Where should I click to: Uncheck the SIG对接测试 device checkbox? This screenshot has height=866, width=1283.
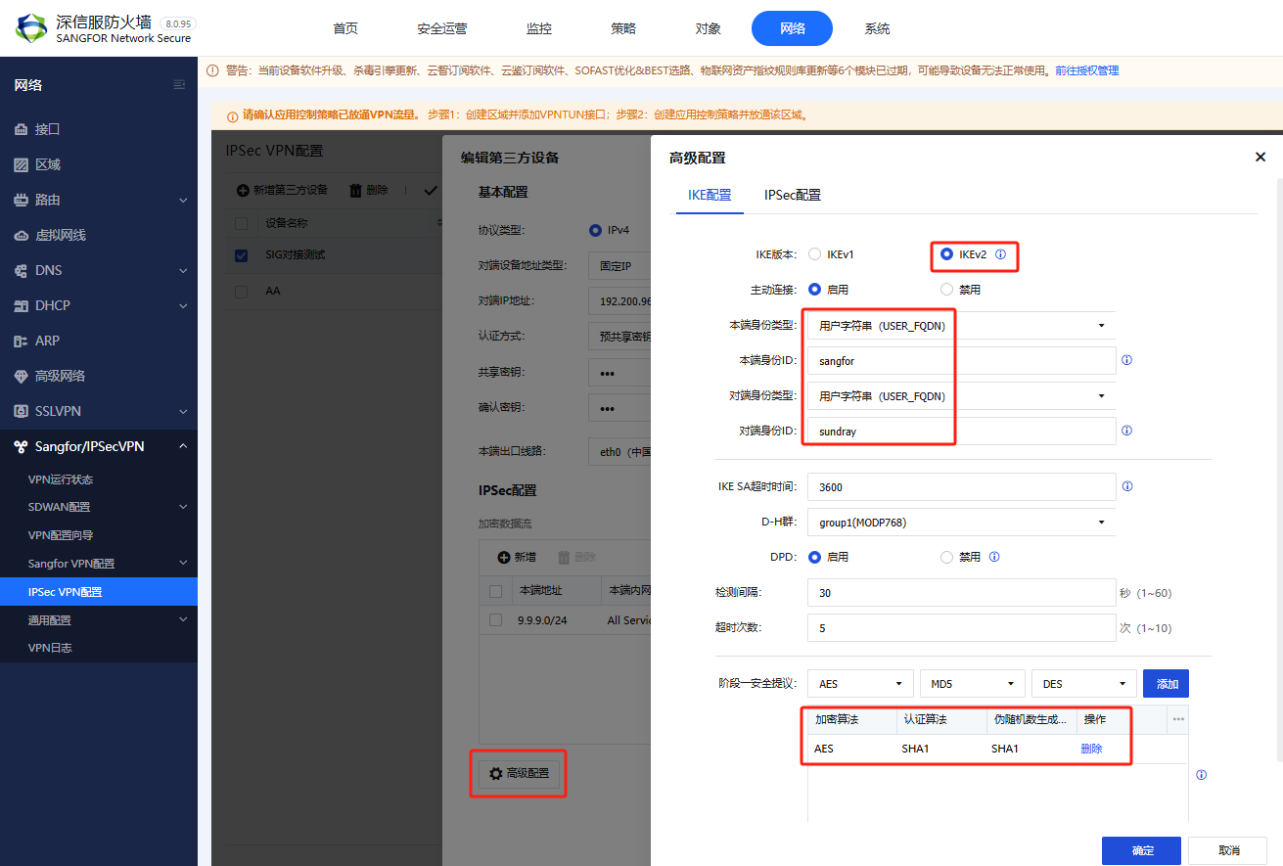[242, 255]
